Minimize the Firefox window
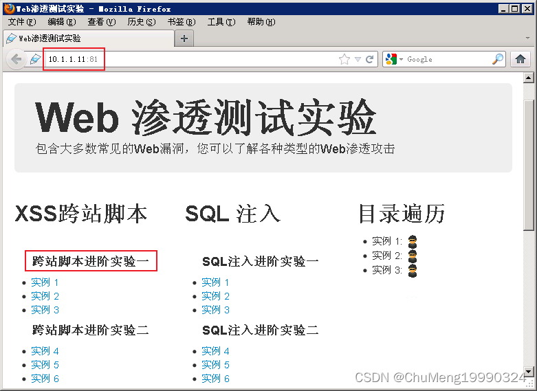Viewport: 537px width, 391px height. [503, 9]
